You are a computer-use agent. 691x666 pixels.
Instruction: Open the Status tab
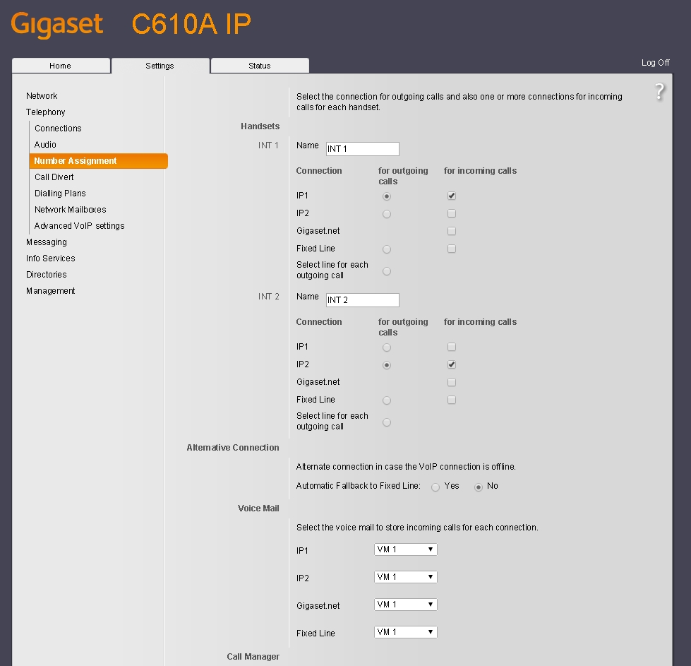[x=260, y=65]
